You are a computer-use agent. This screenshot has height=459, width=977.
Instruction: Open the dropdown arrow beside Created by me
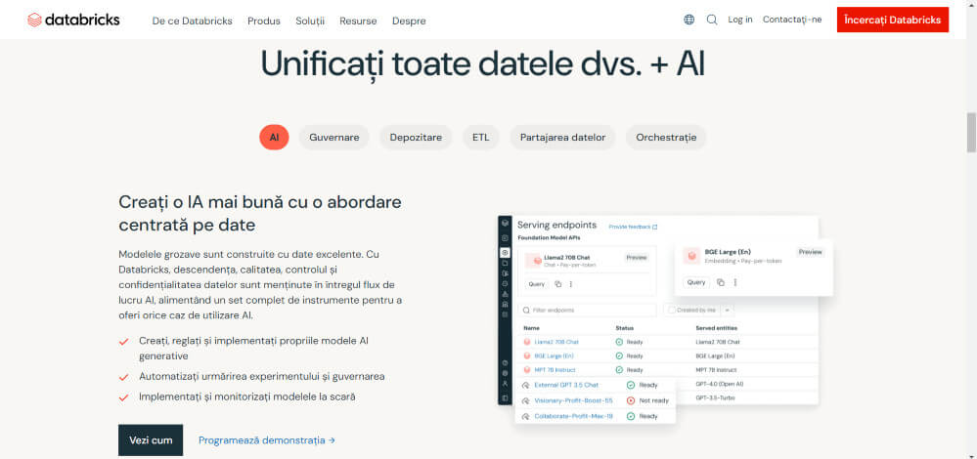(x=729, y=310)
